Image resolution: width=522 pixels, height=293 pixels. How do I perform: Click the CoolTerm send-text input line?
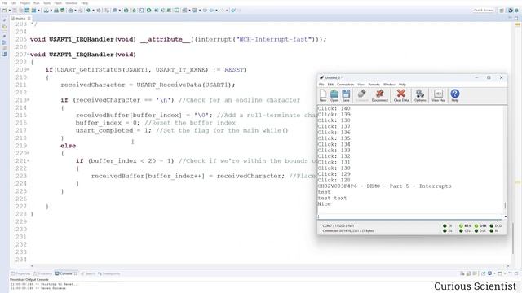(x=409, y=216)
